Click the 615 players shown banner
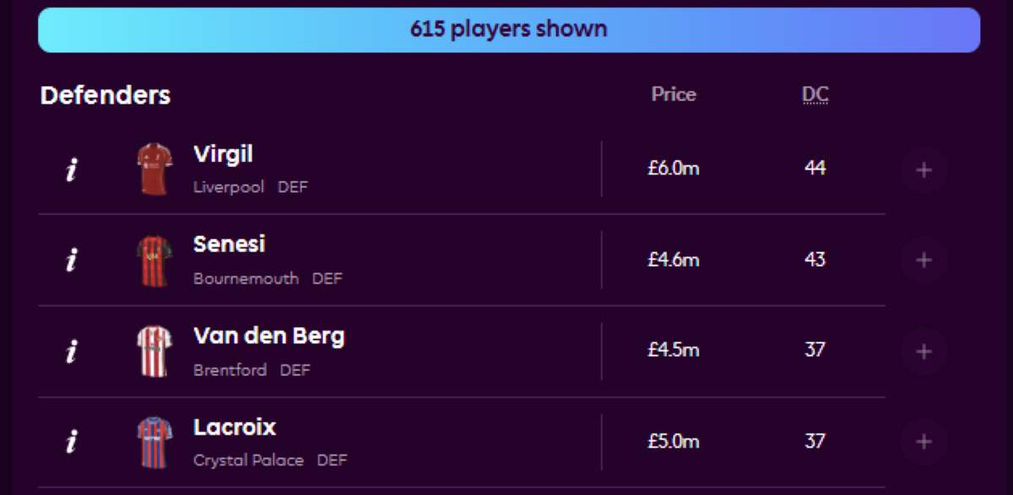 point(508,30)
